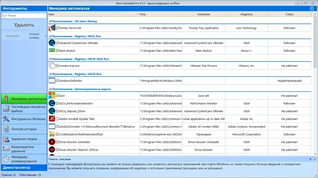Click the Безвозвратное удаление icon
This screenshot has height=178, width=318.
[x=6, y=149]
